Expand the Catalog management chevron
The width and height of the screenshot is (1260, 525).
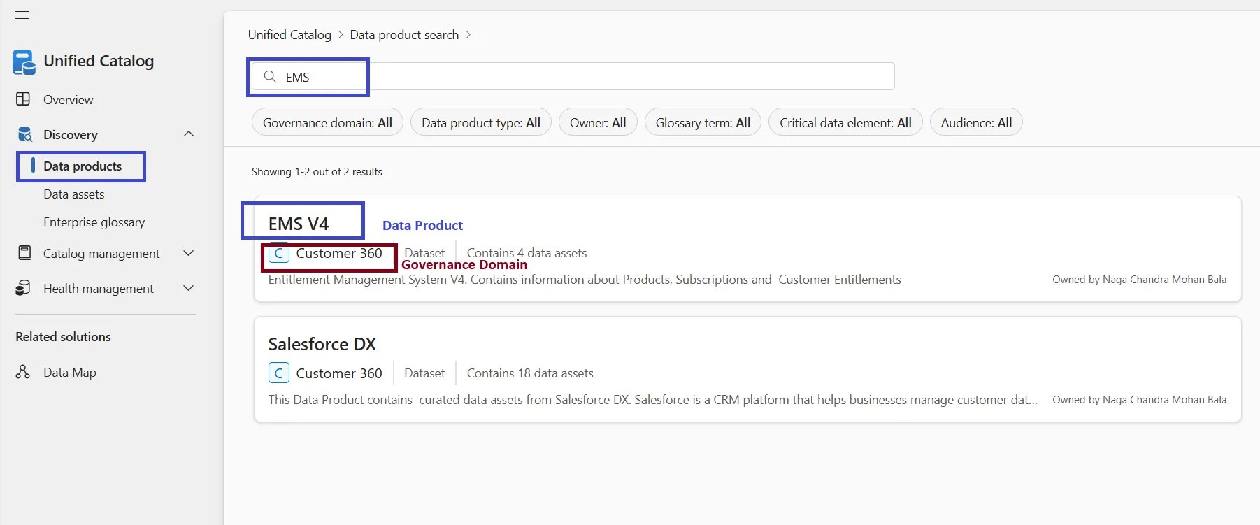(x=188, y=253)
